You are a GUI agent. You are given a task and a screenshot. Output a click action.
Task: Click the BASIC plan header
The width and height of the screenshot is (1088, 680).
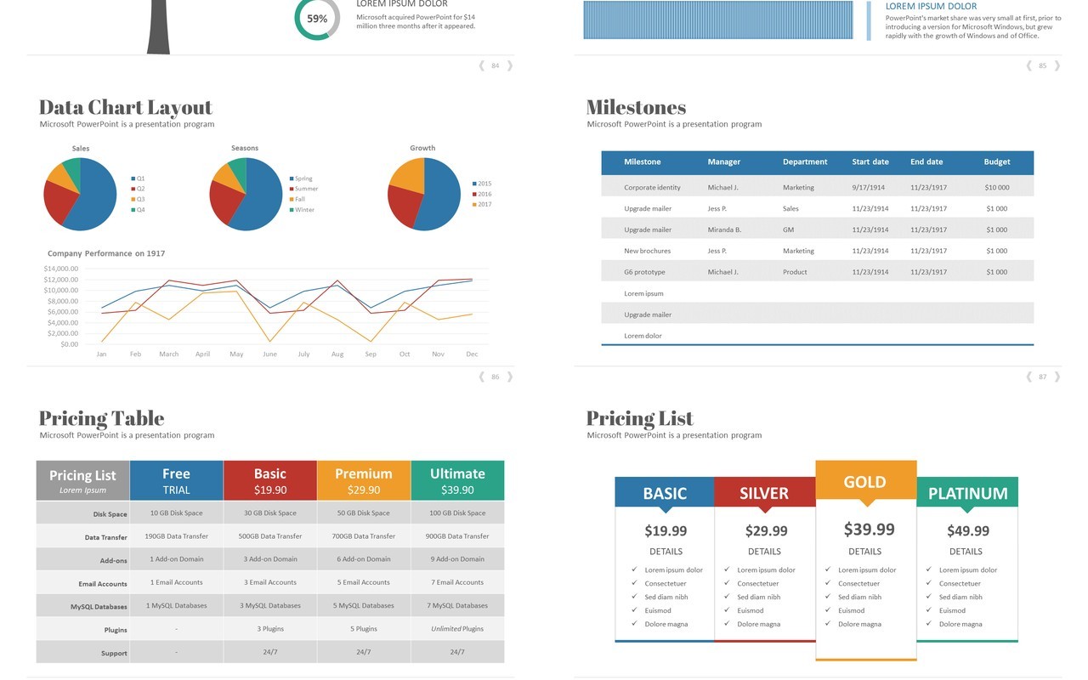(665, 493)
